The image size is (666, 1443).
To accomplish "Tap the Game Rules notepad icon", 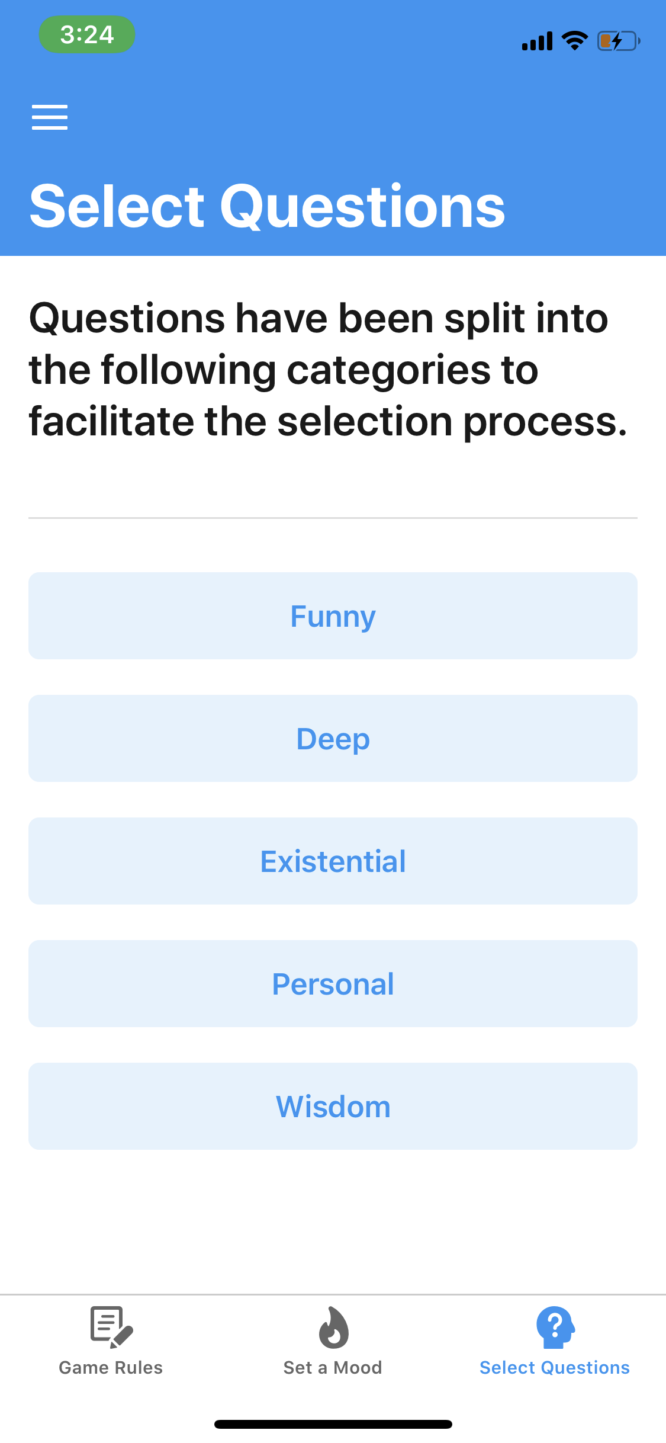I will coord(111,1327).
